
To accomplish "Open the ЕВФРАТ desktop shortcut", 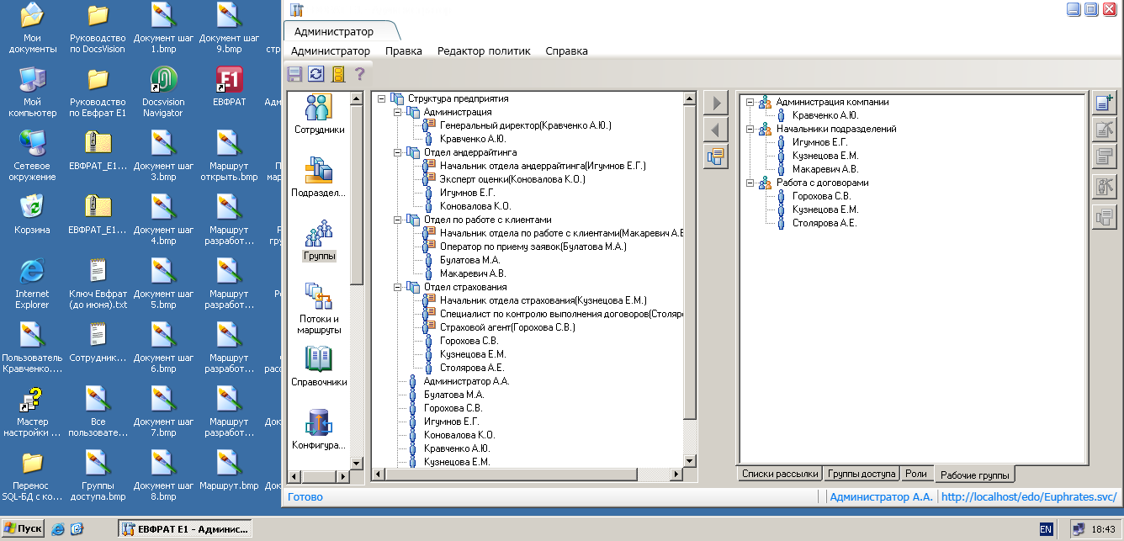I will tap(229, 87).
